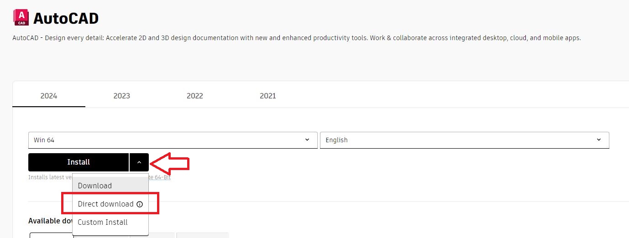Click the first outlined tab under Available downloads

[52, 235]
